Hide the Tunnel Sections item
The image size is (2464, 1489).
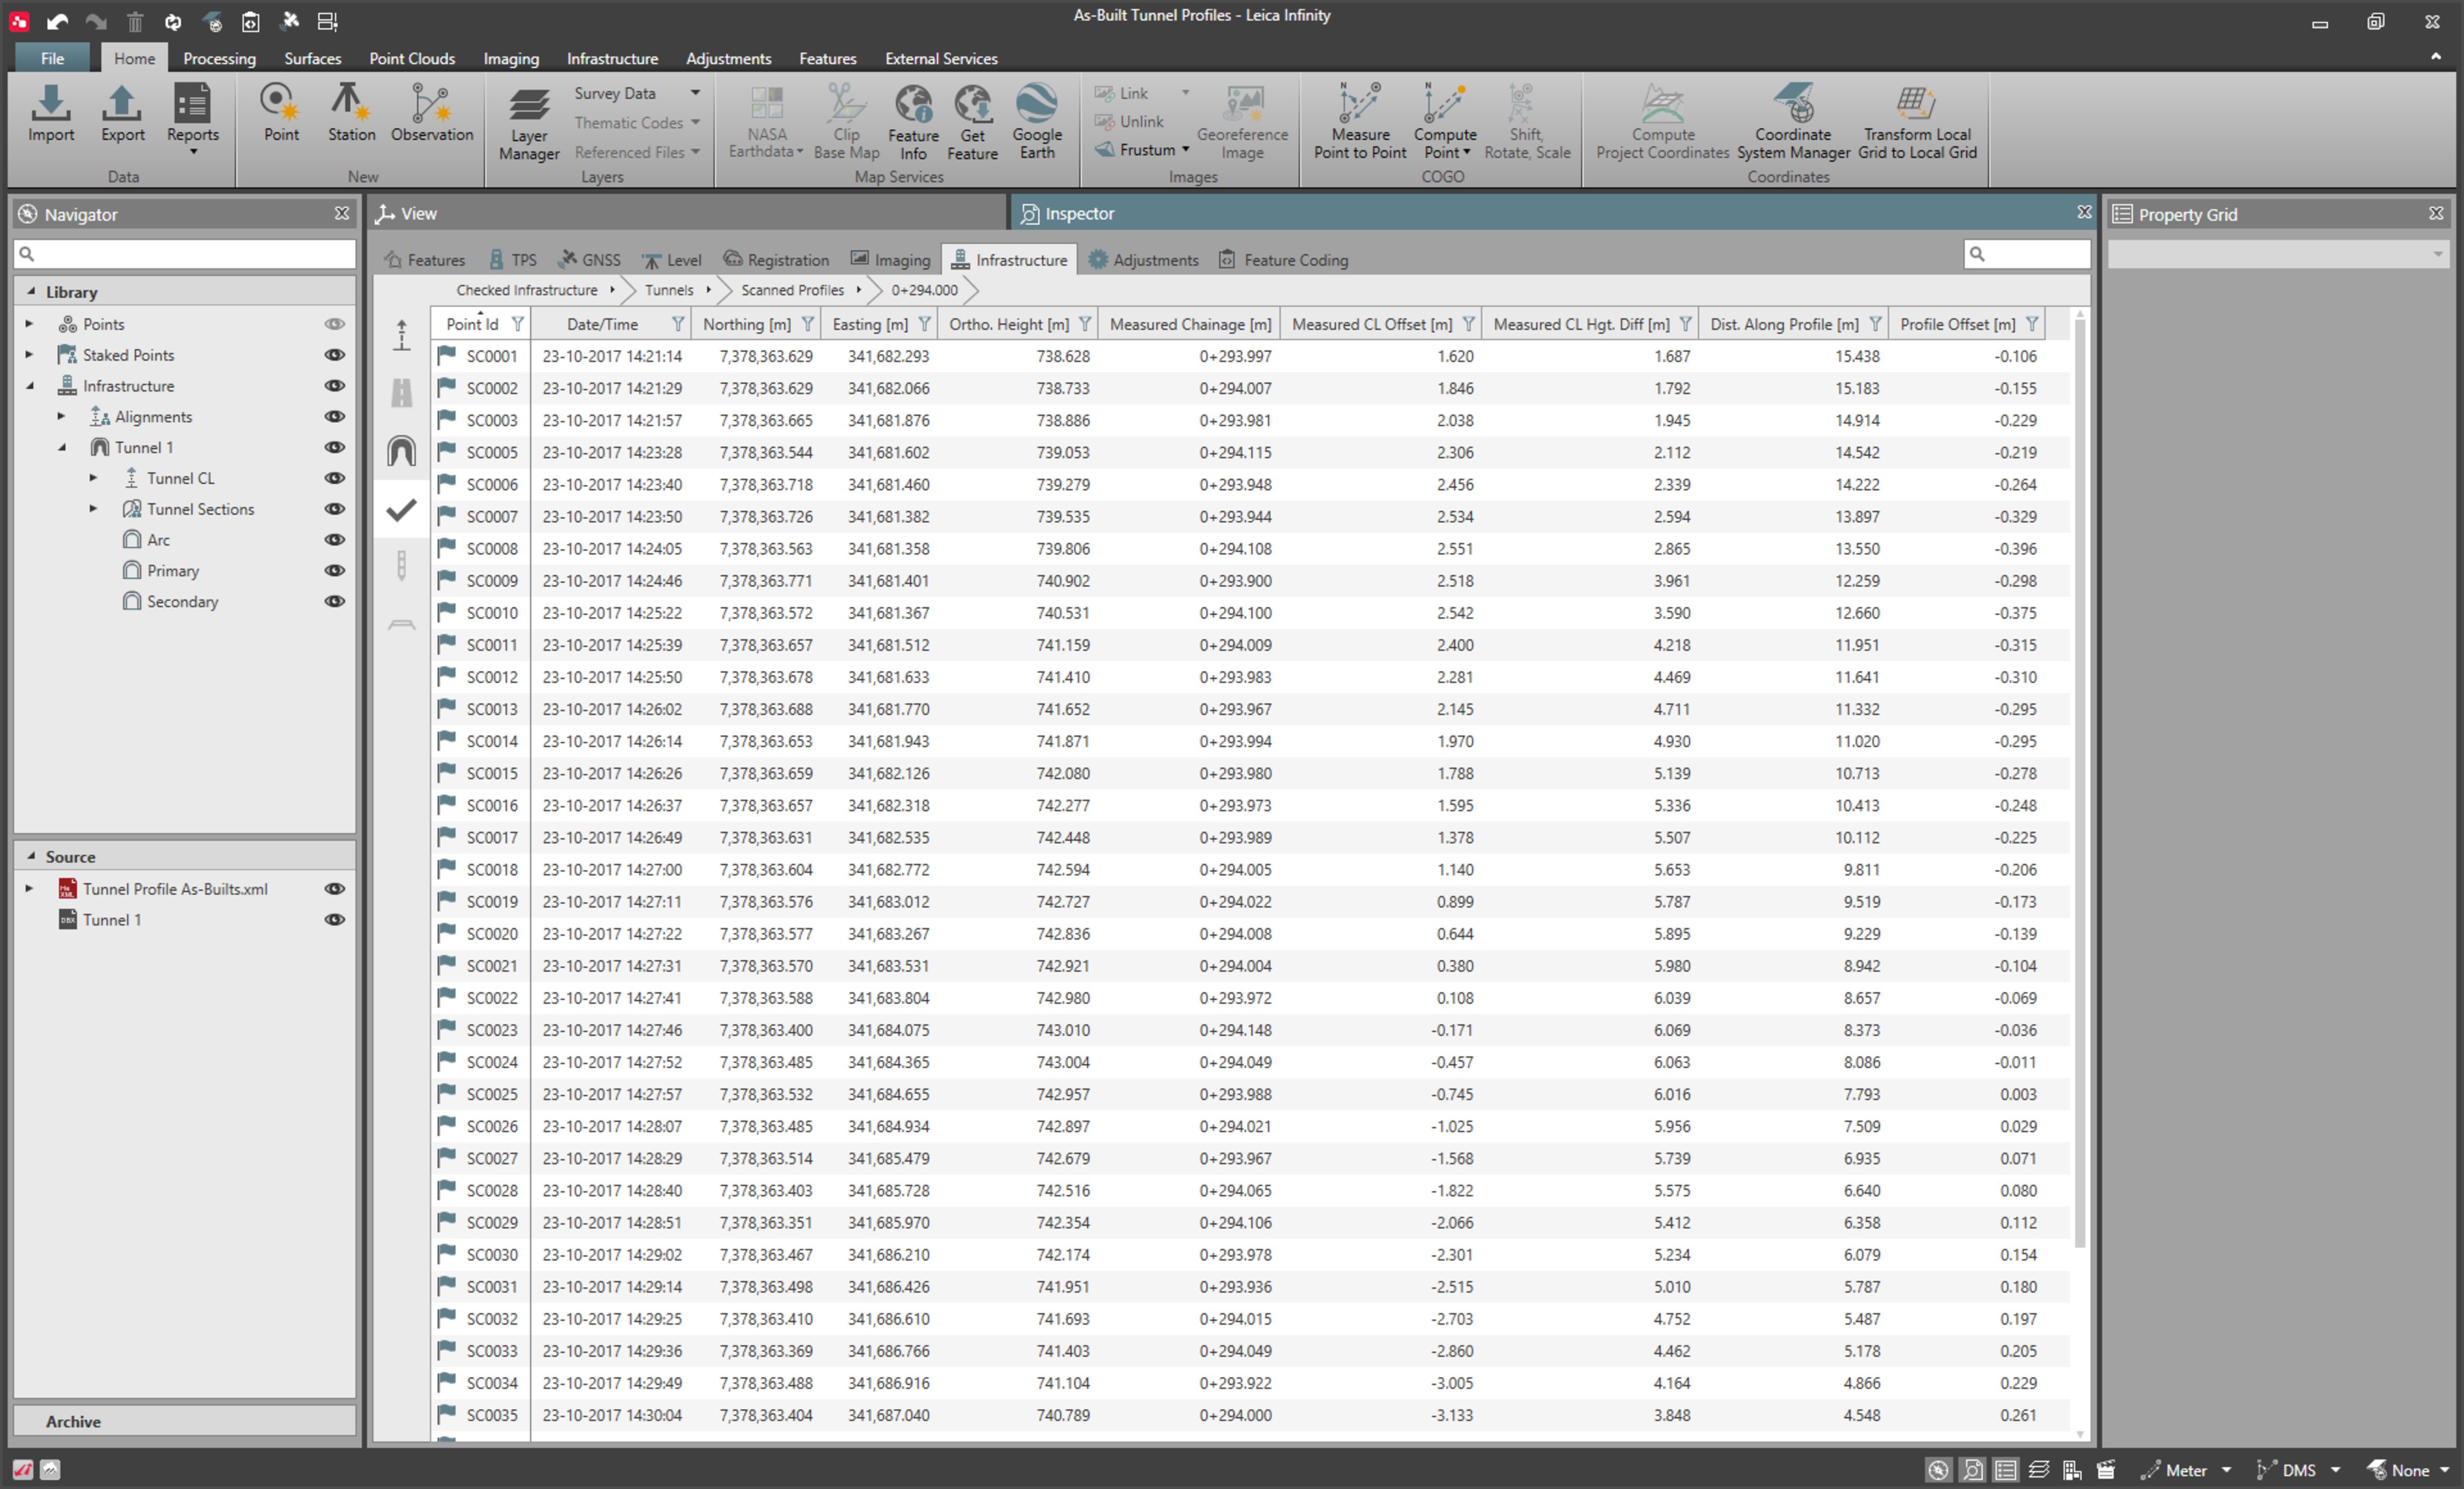tap(334, 509)
